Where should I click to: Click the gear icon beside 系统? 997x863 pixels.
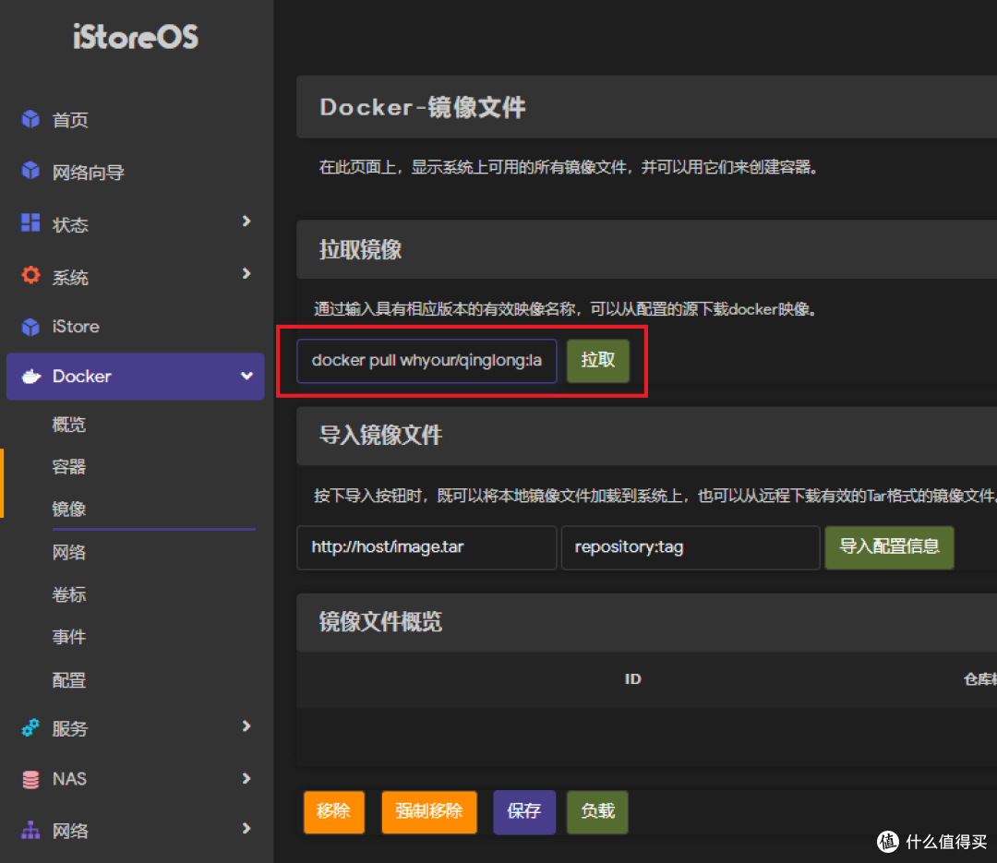[30, 275]
